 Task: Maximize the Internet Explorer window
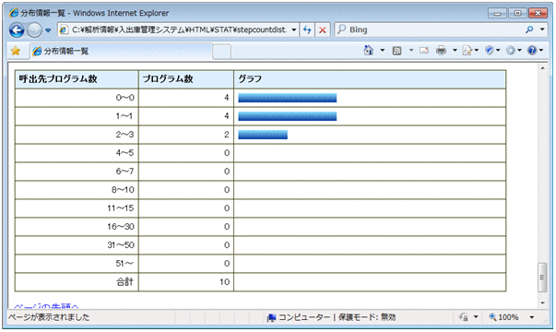[x=517, y=13]
